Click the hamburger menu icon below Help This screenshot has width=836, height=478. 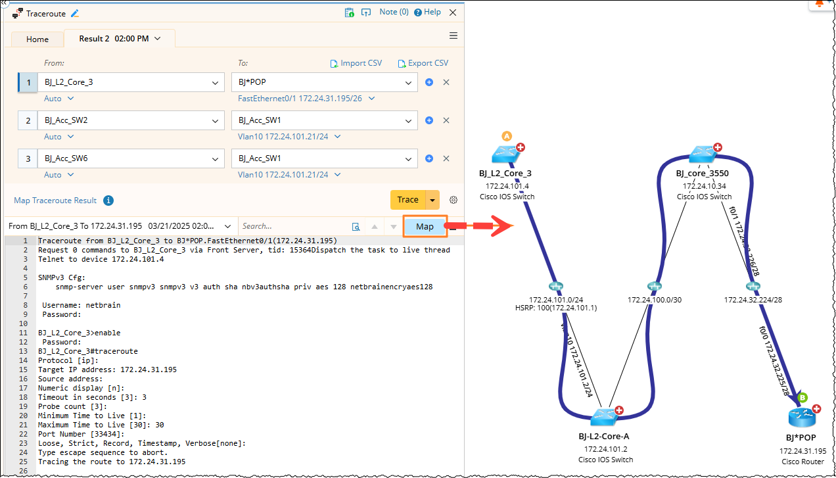pos(453,36)
